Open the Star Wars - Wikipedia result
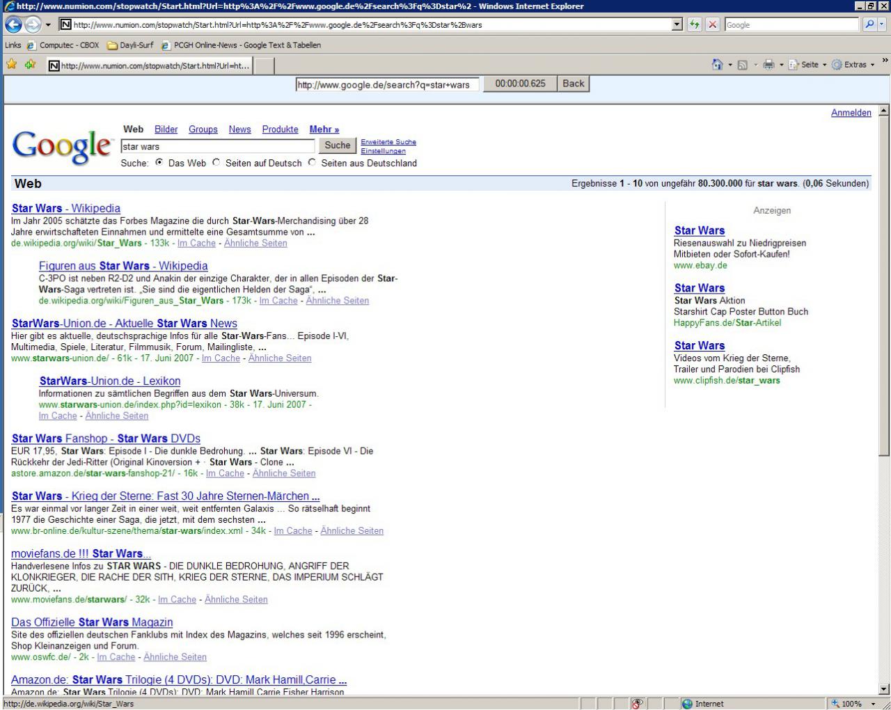 click(x=66, y=208)
